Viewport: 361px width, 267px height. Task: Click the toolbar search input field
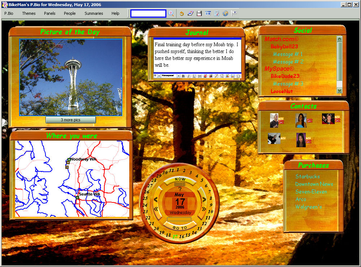point(148,13)
